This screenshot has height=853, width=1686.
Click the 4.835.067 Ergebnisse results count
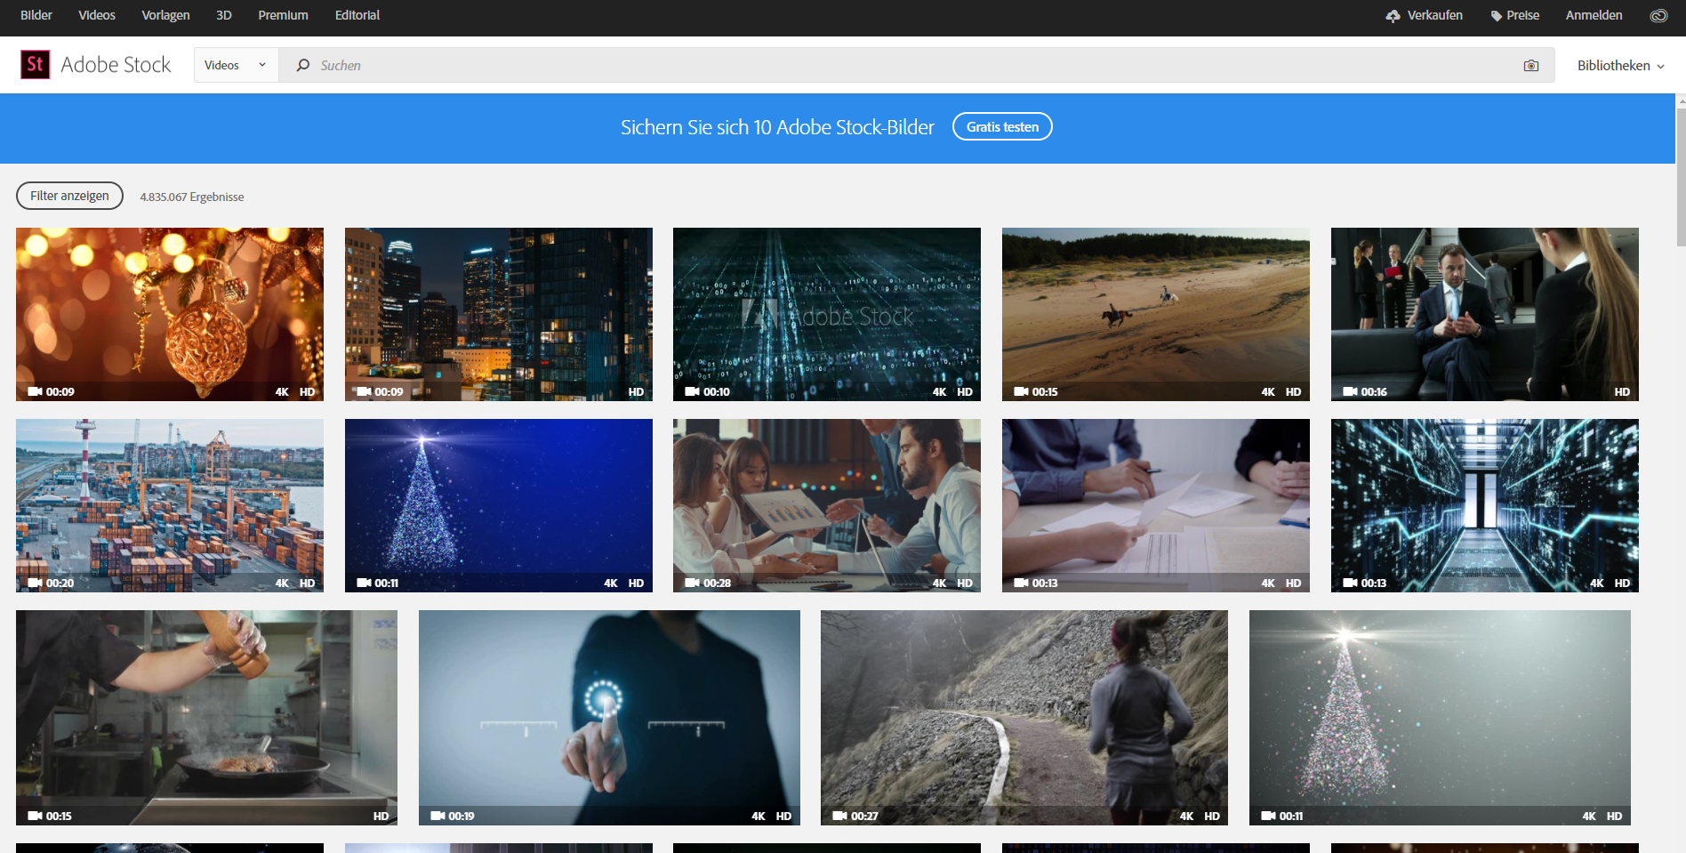(x=192, y=197)
